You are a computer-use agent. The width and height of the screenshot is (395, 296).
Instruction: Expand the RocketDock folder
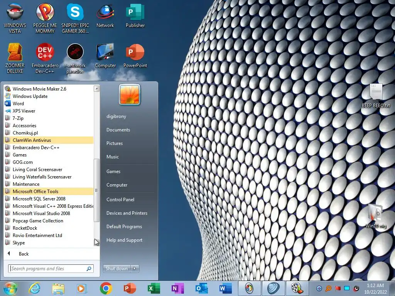[x=49, y=228]
